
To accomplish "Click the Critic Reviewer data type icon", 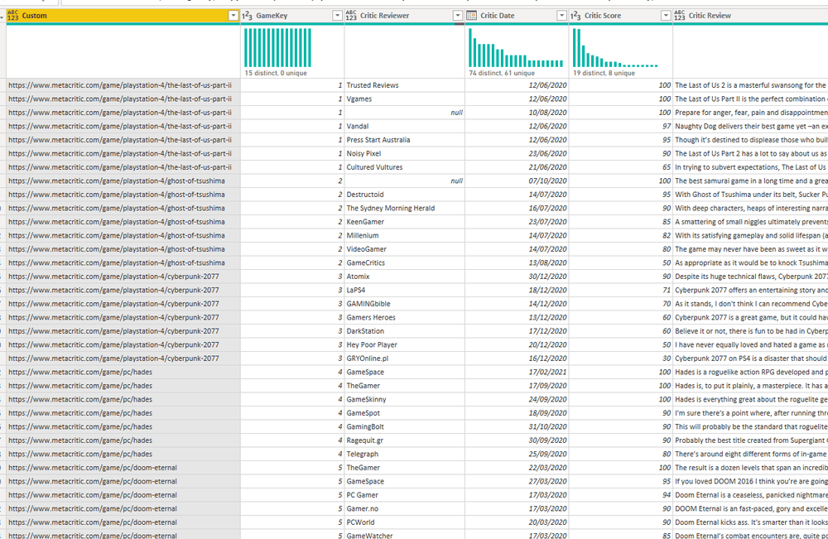I will coord(351,16).
